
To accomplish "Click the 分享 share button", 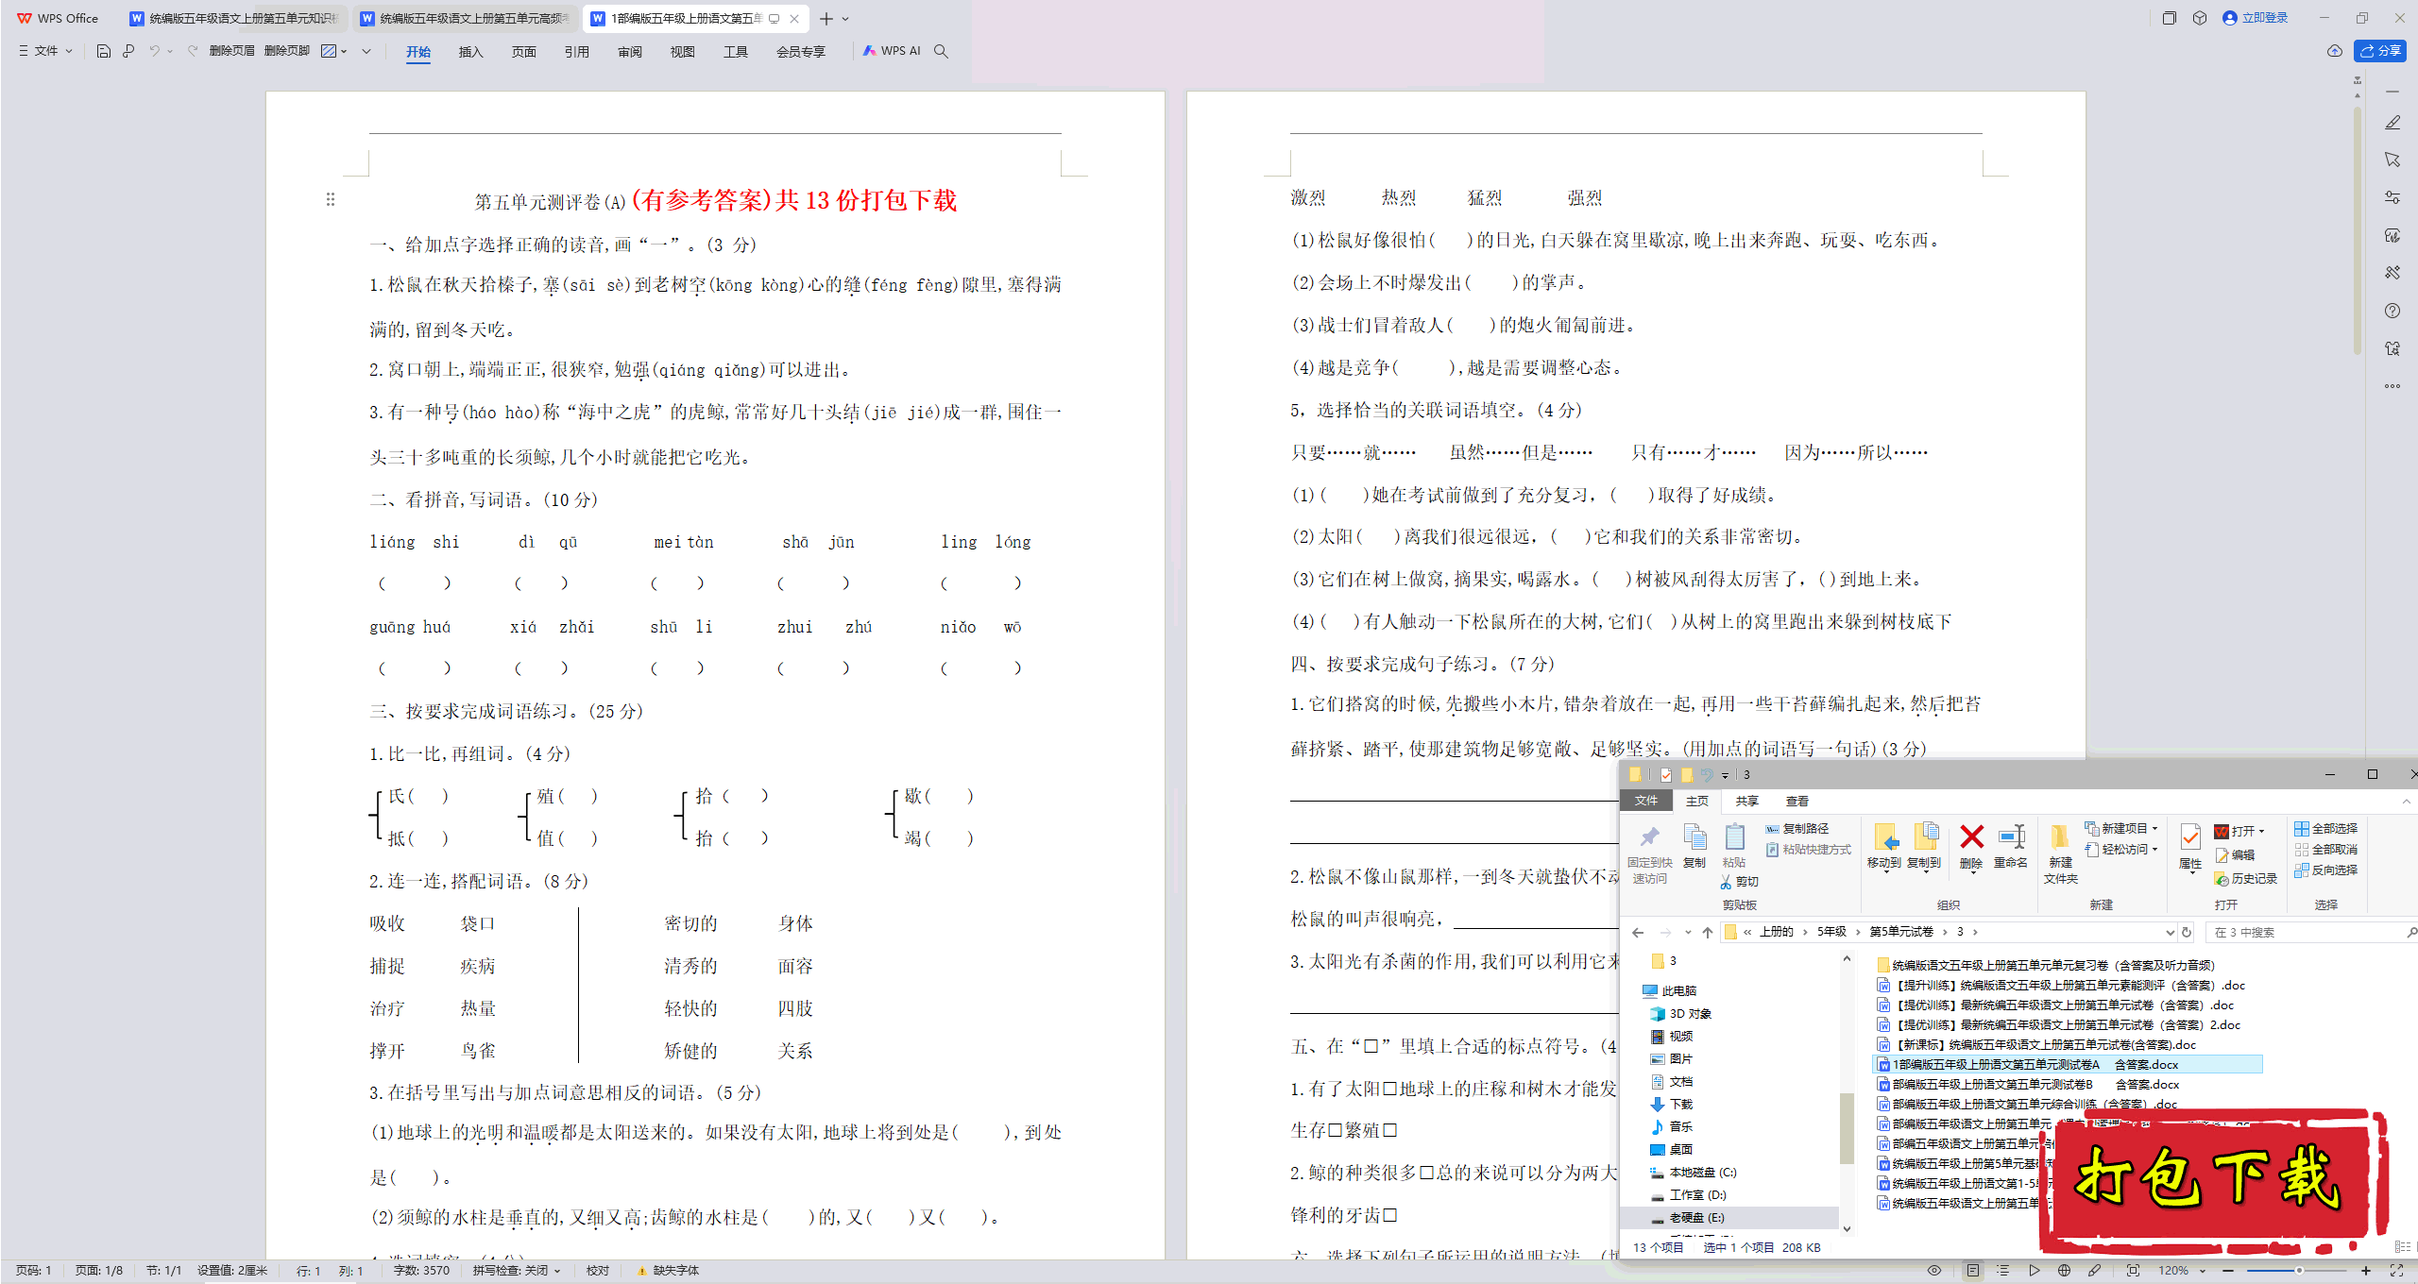I will pos(2380,51).
